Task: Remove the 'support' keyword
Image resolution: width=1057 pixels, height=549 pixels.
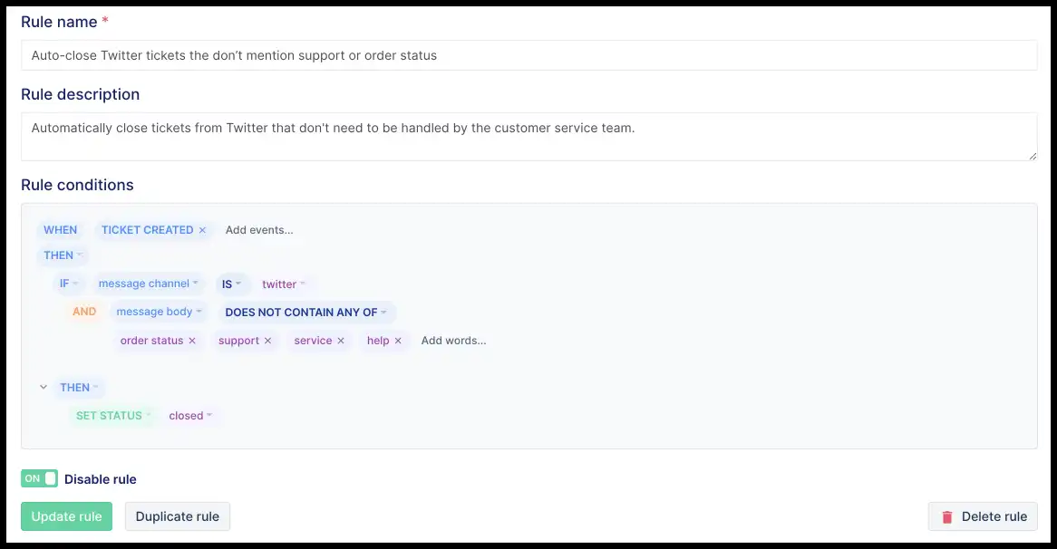Action: (x=267, y=341)
